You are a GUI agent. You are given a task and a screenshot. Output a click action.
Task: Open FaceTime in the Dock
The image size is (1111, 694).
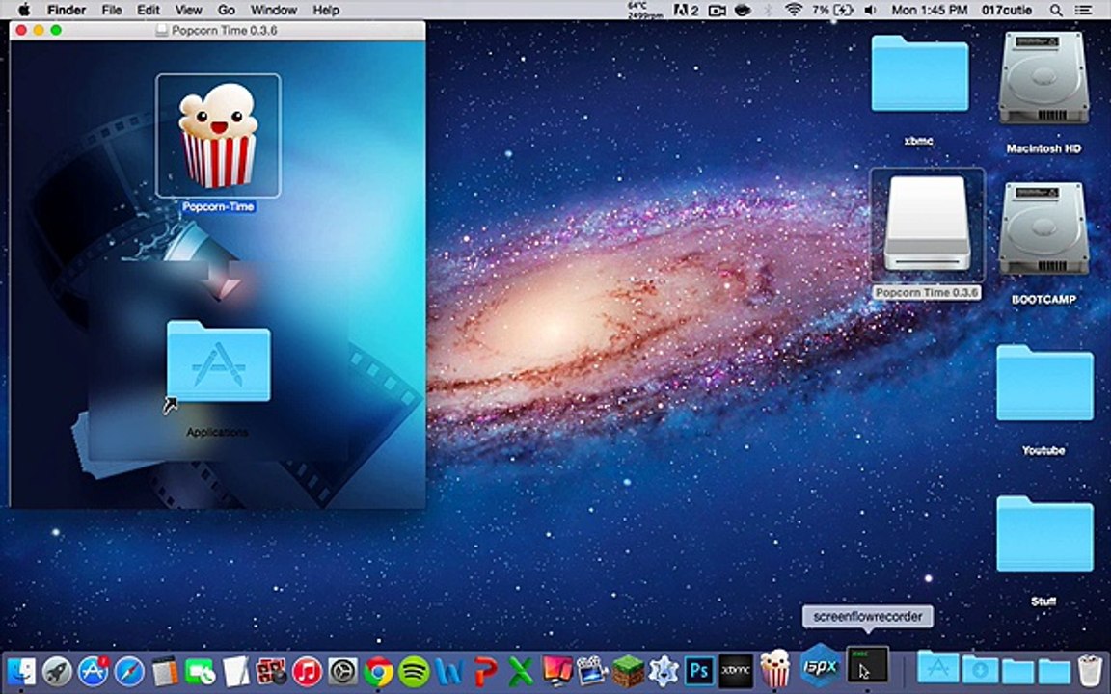(x=200, y=671)
